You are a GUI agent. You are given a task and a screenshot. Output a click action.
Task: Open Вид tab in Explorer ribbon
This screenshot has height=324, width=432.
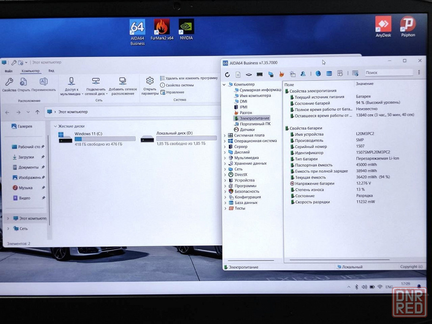(x=51, y=71)
